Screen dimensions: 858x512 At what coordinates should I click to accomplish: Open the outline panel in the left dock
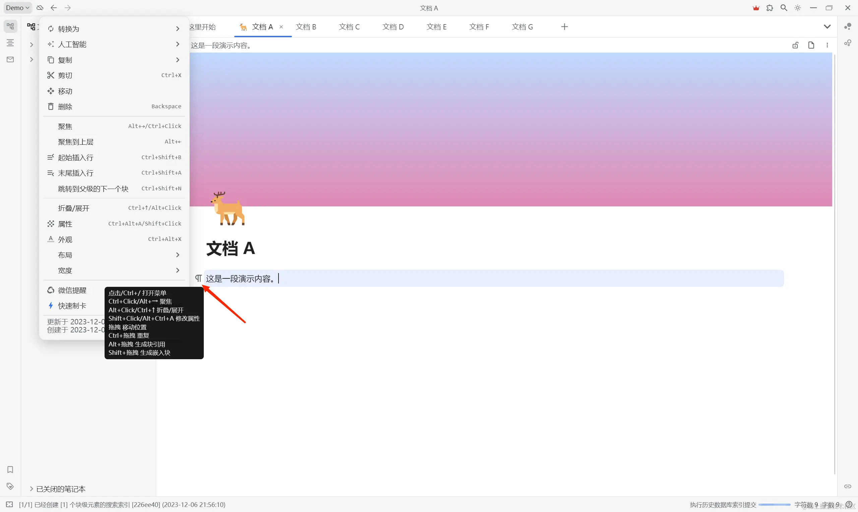10,43
